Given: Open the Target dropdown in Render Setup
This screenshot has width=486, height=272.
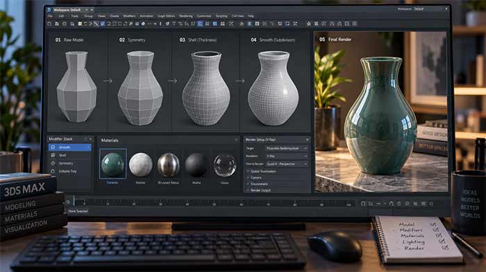Looking at the screenshot, I should point(287,148).
